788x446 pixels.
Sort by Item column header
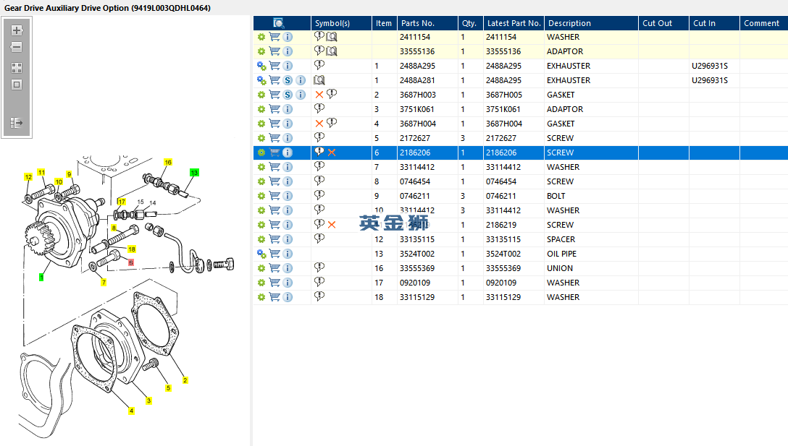coord(384,23)
